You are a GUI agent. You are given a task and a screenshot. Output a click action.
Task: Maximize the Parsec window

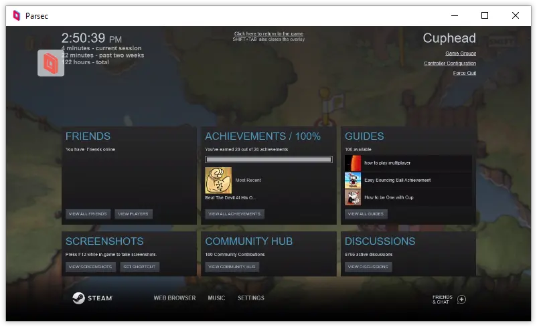pyautogui.click(x=485, y=15)
